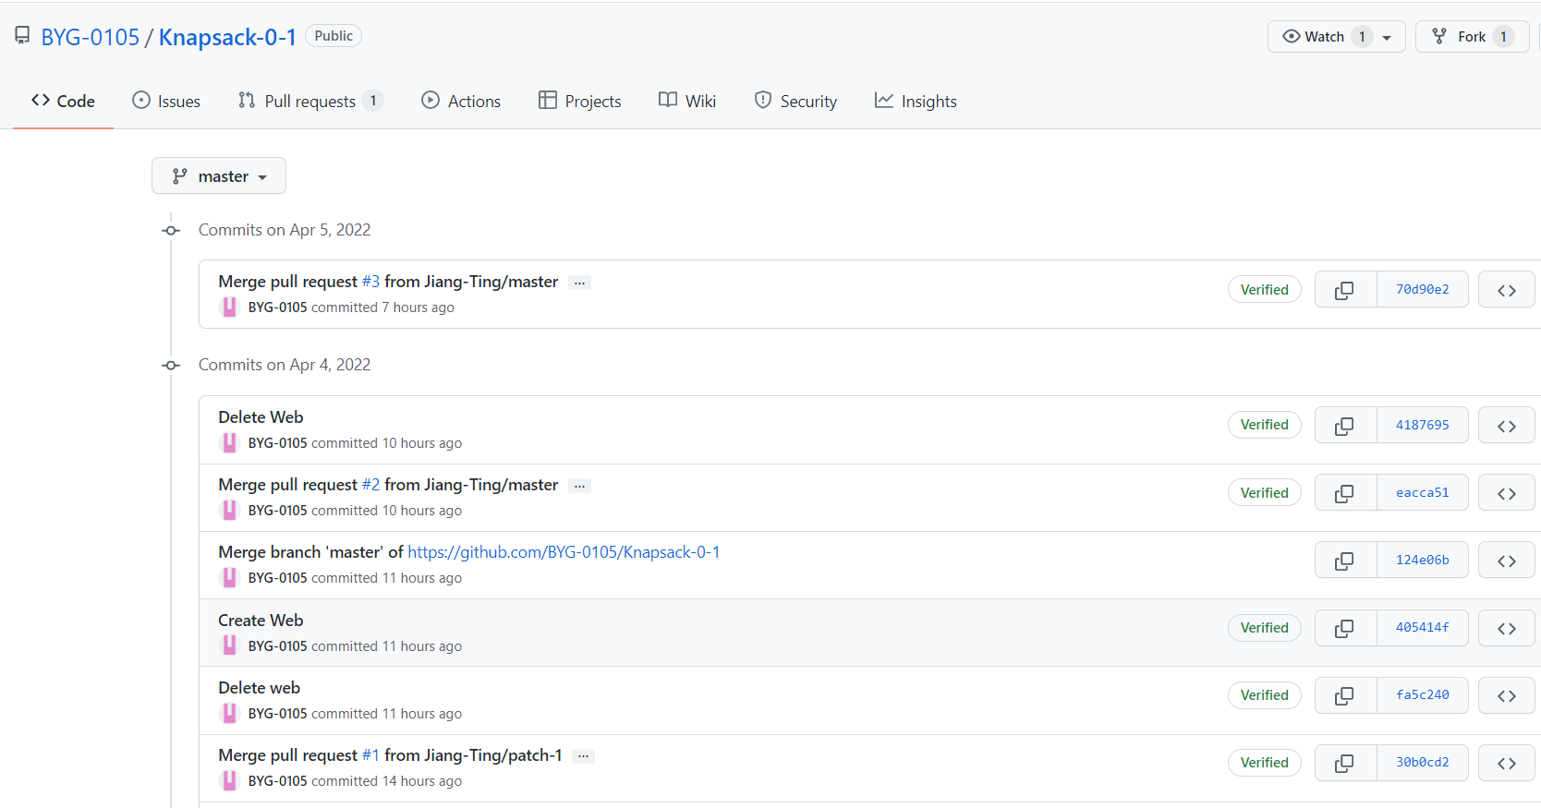Viewport: 1541px width, 808px height.
Task: Open pull request #2 link
Action: coord(370,485)
